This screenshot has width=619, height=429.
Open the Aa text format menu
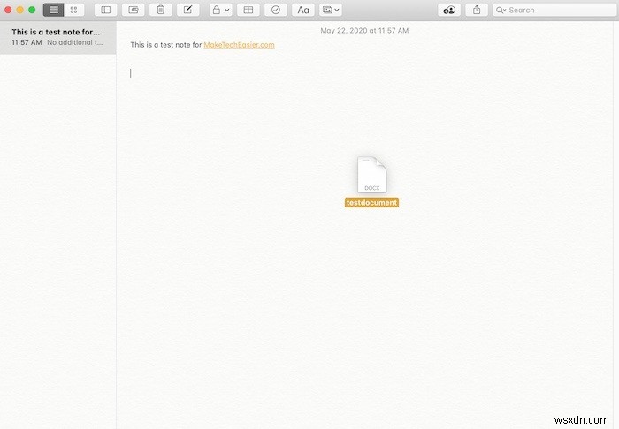303,10
